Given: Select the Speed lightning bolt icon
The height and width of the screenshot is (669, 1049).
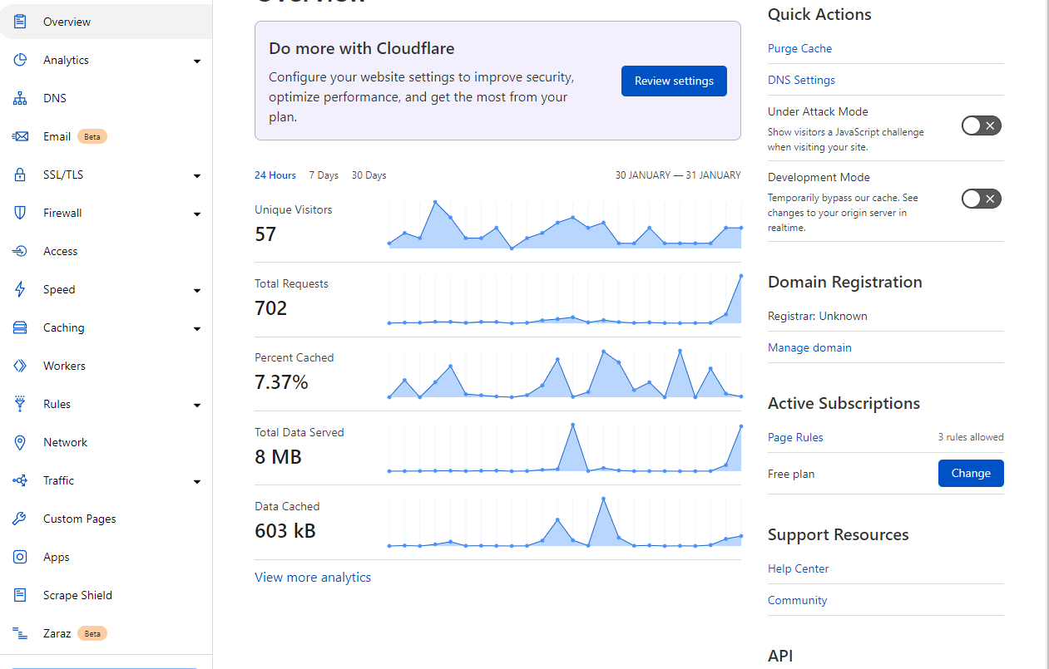Looking at the screenshot, I should tap(20, 290).
